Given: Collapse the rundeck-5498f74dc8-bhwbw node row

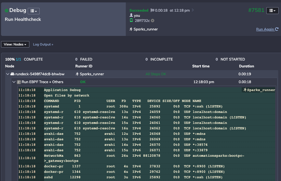Looking at the screenshot, I should click(x=8, y=74).
